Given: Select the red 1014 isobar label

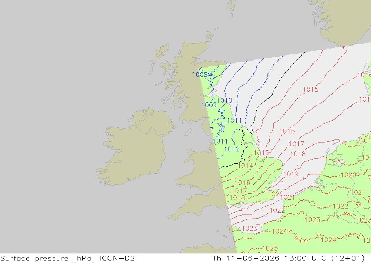Looking at the screenshot, I should [245, 166].
